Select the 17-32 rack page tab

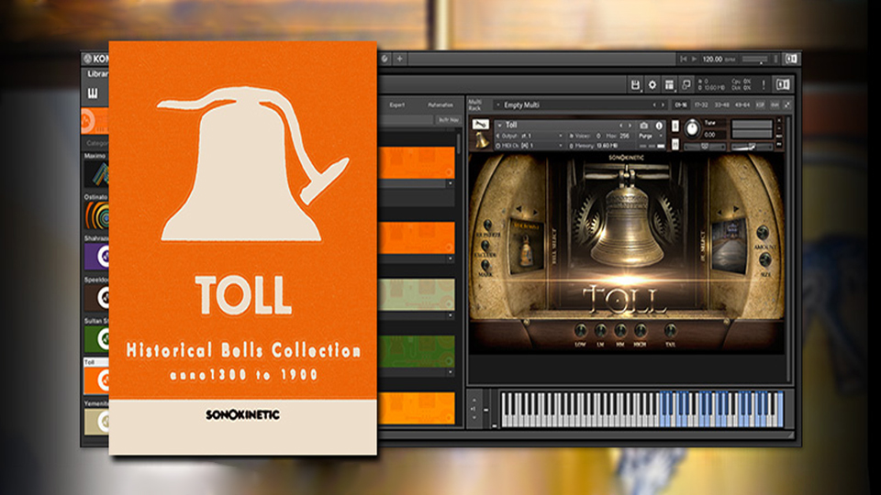(703, 104)
